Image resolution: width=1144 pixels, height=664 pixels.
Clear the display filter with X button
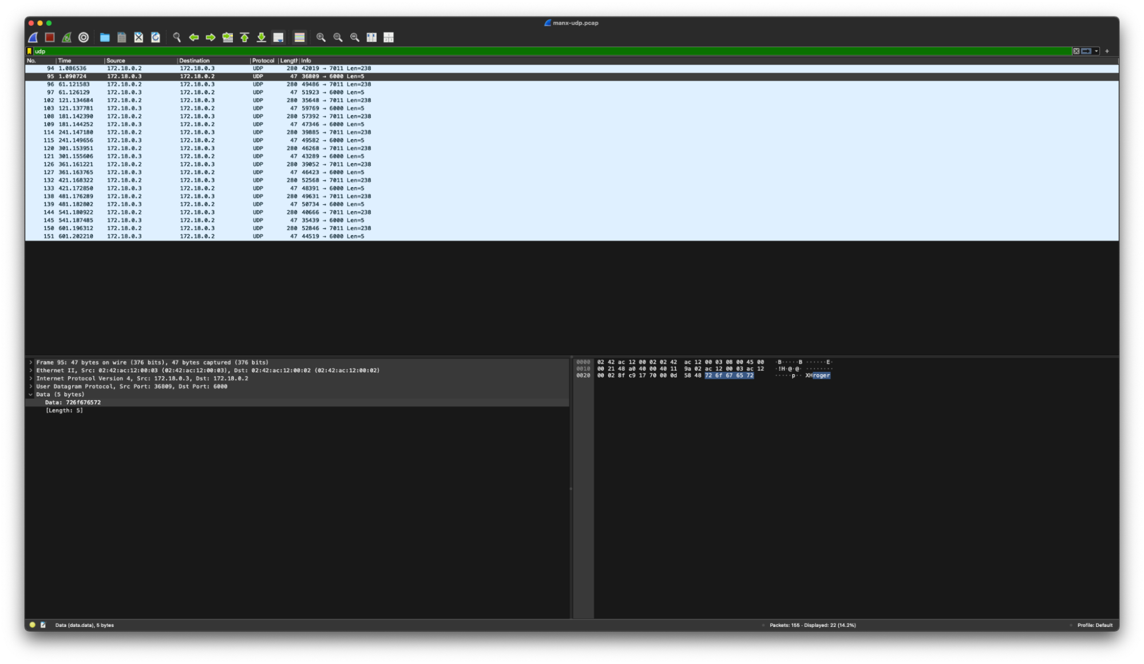click(x=1076, y=51)
